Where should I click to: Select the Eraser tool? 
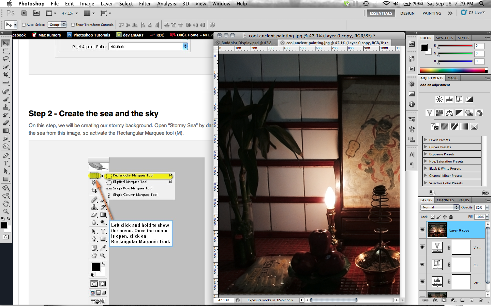(6, 123)
